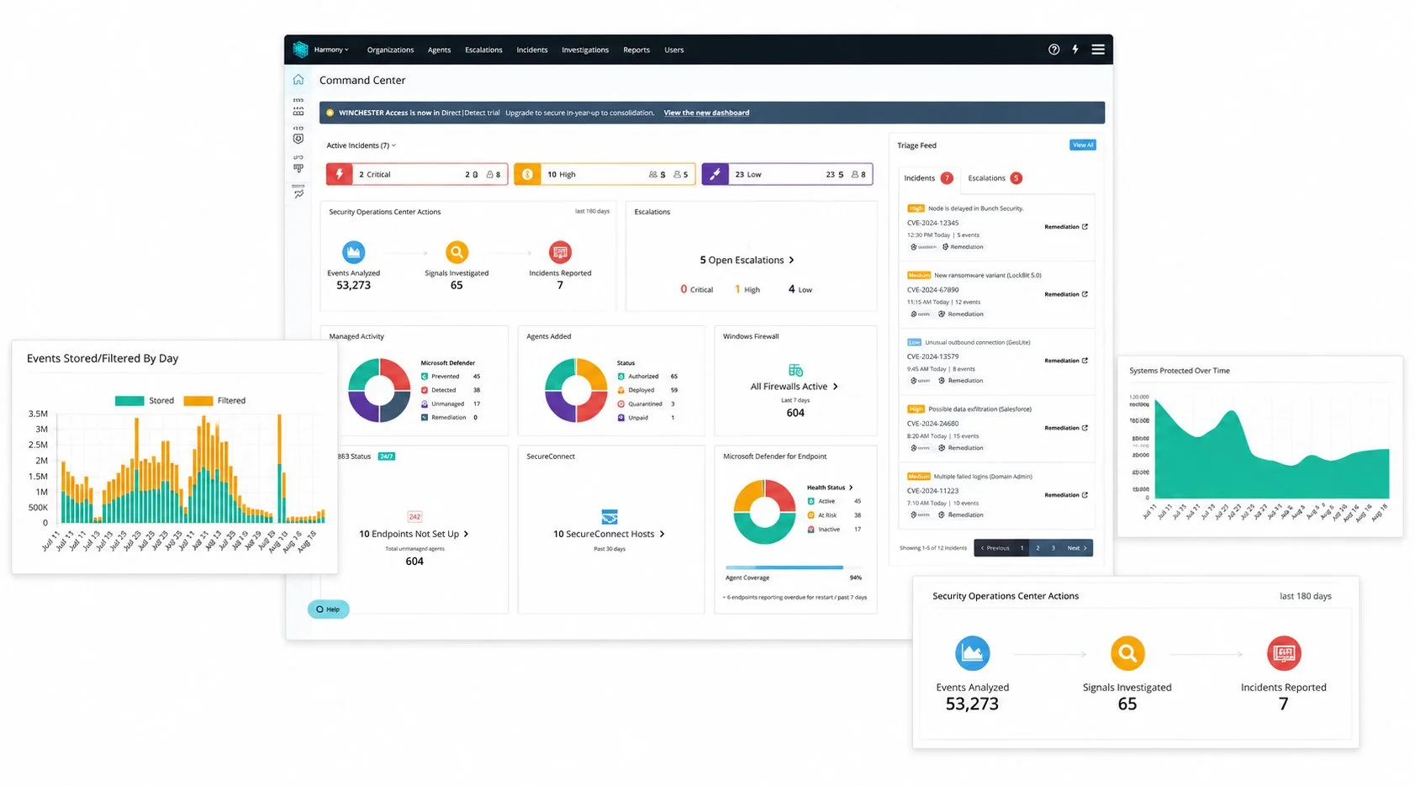Click the lightning bolt icon in top bar
Image resolution: width=1415 pixels, height=786 pixels.
click(x=1075, y=50)
